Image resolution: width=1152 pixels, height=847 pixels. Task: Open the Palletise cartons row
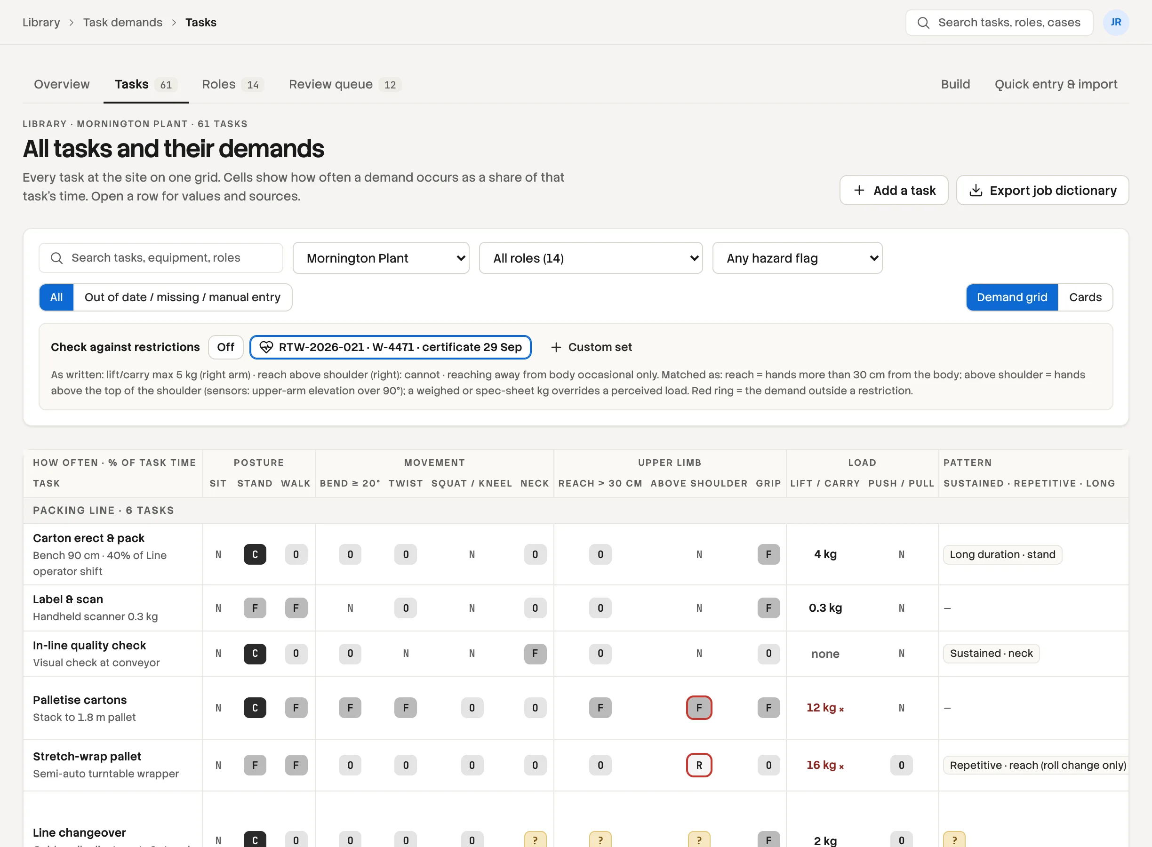pyautogui.click(x=576, y=708)
